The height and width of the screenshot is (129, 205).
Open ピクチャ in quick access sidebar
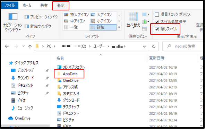coord(20,93)
